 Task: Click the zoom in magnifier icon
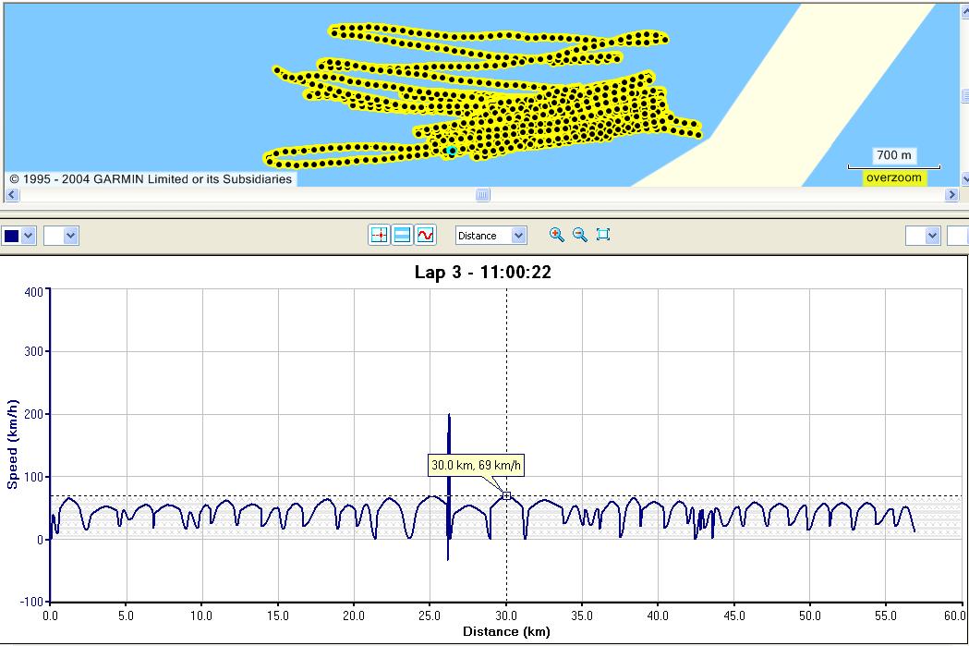click(556, 235)
